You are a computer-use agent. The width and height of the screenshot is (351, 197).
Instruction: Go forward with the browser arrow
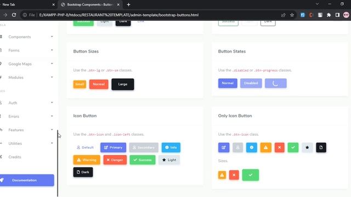(5, 15)
